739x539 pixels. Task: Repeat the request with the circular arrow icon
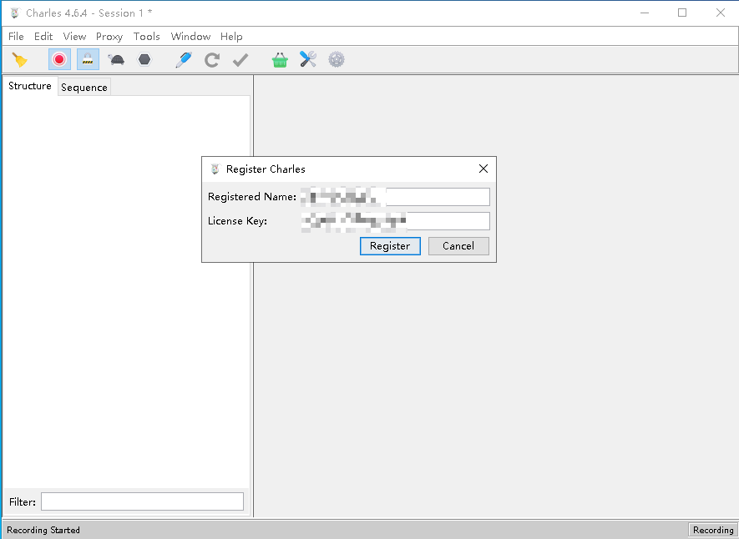tap(211, 60)
